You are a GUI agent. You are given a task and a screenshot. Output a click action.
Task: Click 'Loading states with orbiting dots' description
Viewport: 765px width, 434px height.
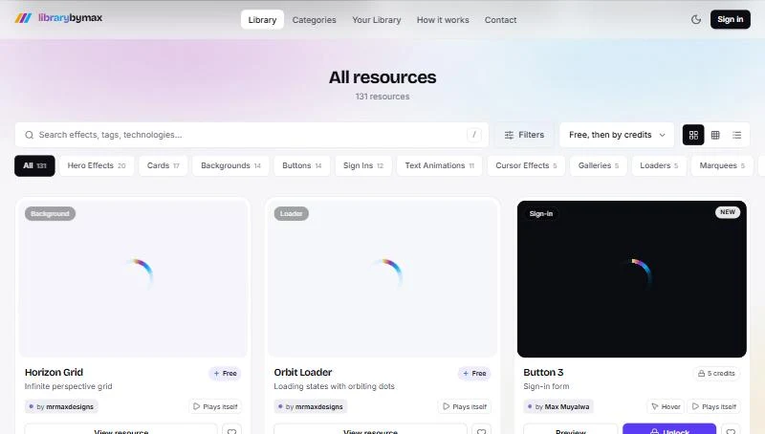(x=334, y=386)
